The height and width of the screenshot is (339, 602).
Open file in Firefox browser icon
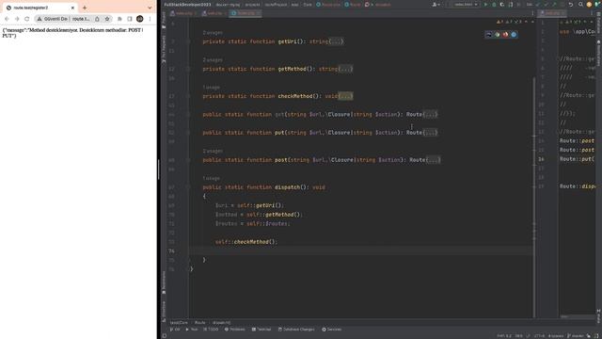pyautogui.click(x=505, y=35)
